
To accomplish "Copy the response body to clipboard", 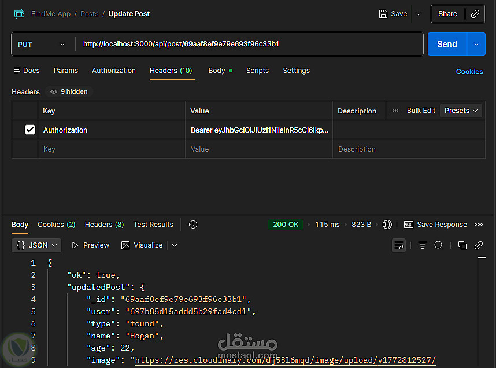I will coord(462,245).
